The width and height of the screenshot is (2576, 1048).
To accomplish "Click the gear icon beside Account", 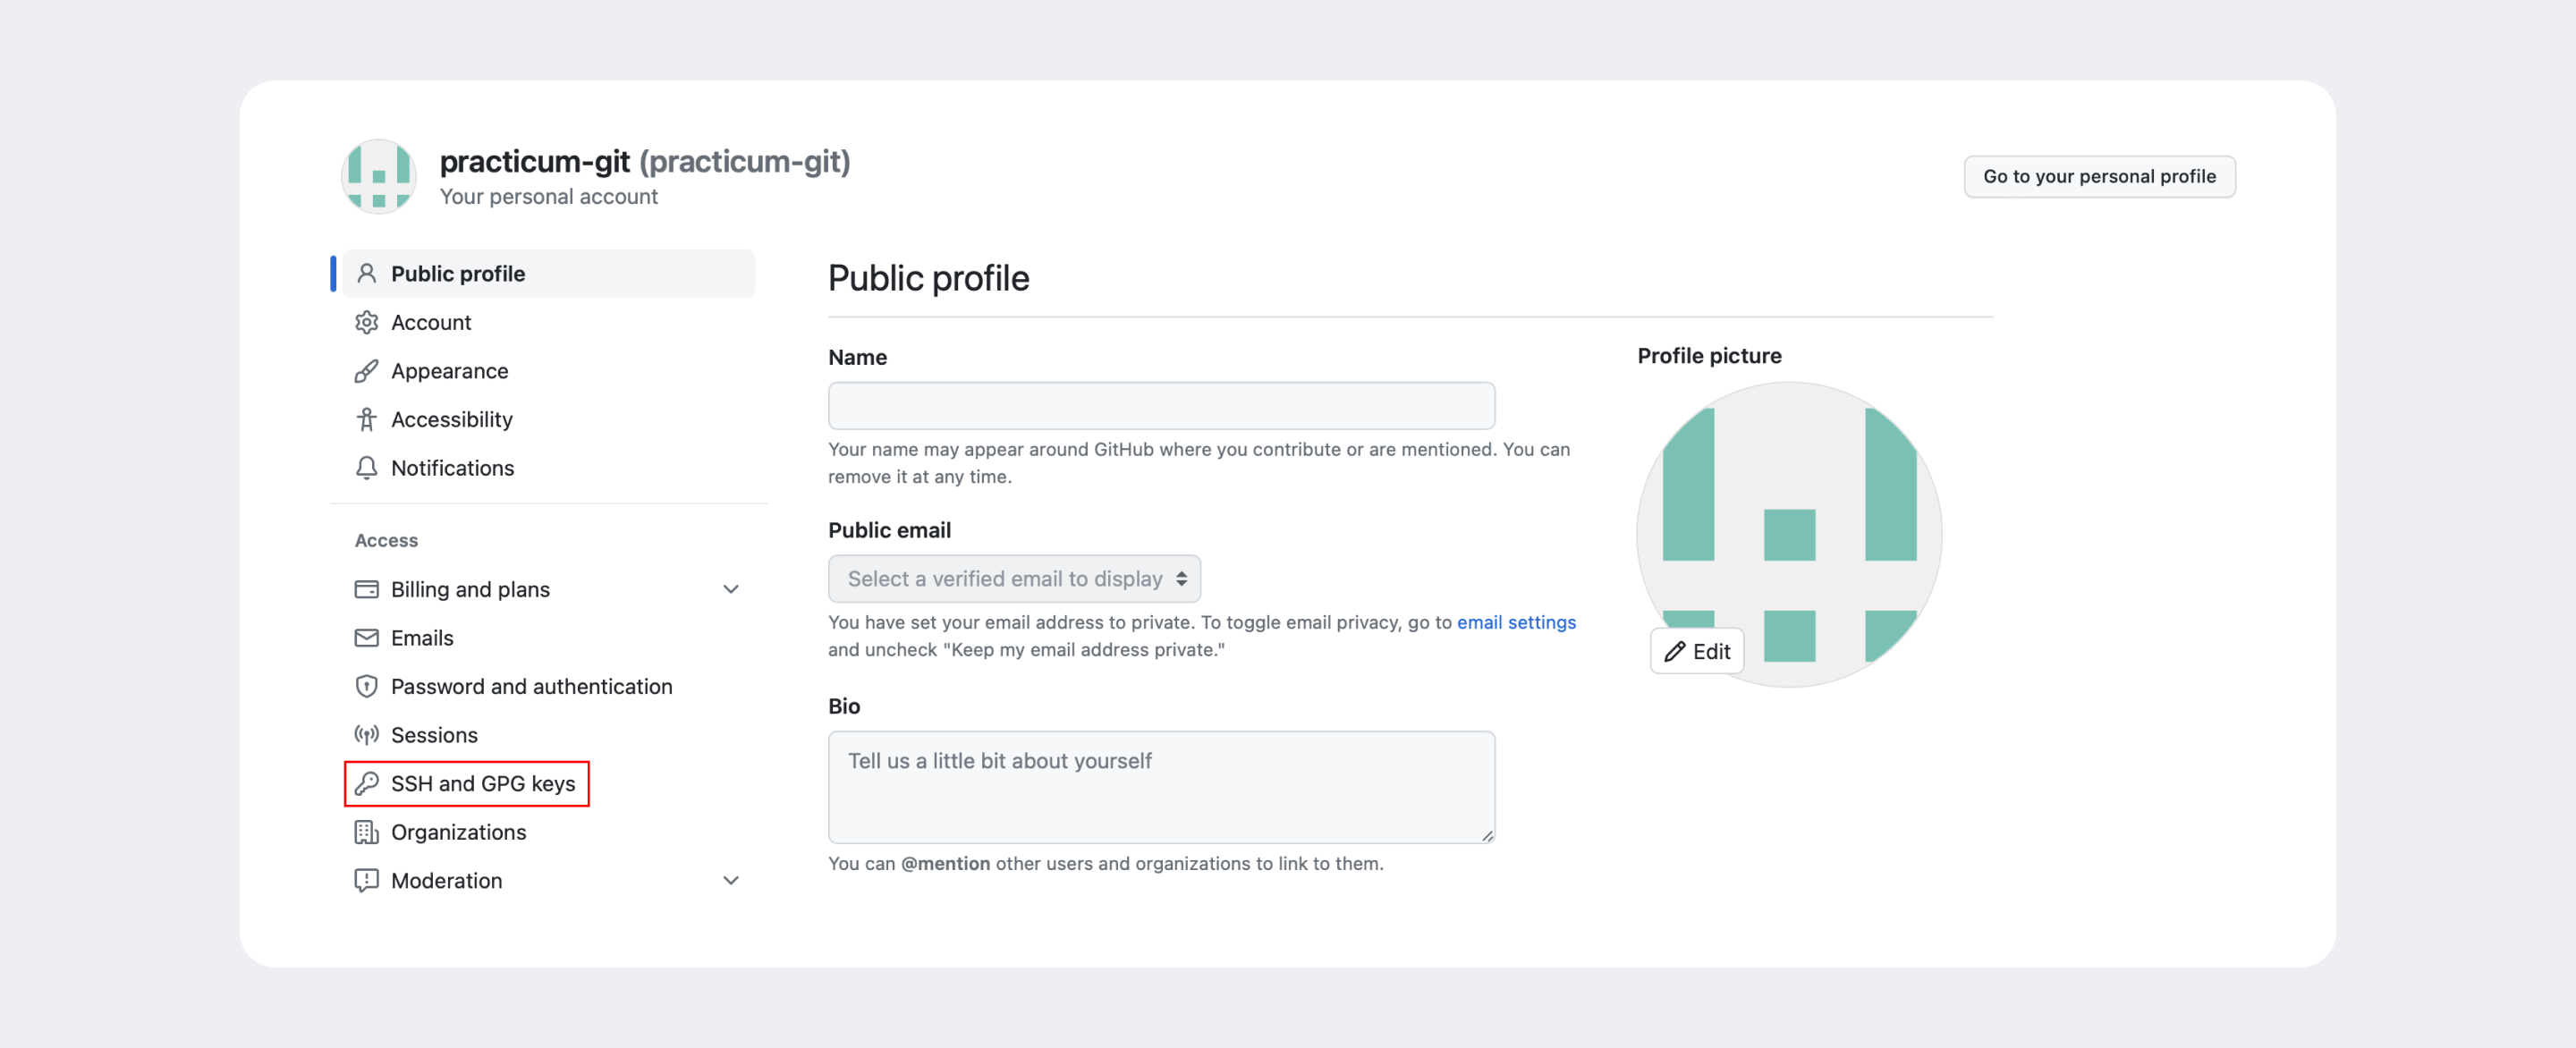I will point(366,322).
